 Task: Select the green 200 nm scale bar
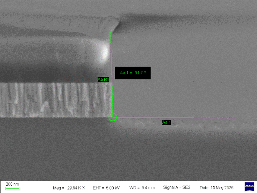12,188
